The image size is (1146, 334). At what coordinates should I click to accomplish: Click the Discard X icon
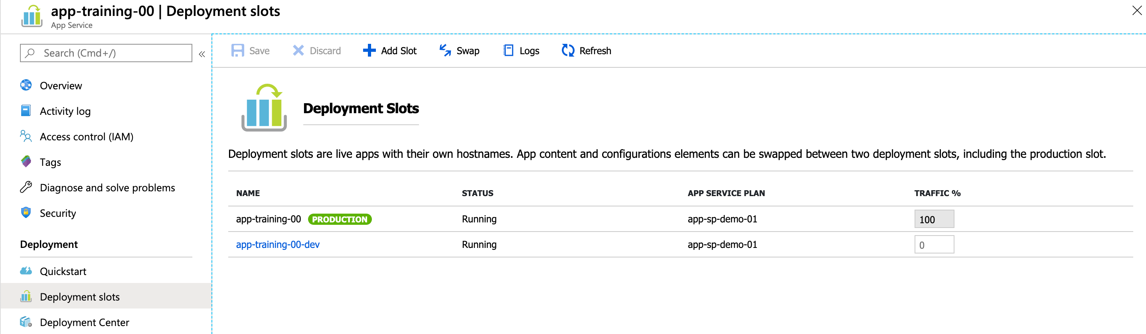coord(298,51)
